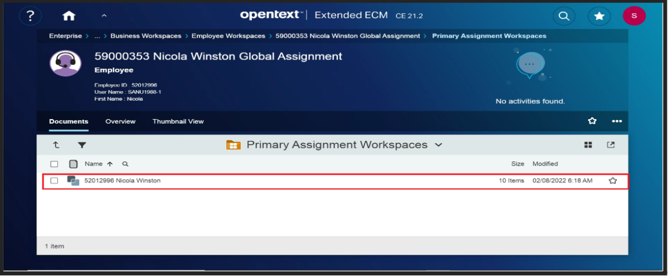This screenshot has width=668, height=276.
Task: Switch to grid view icon
Action: tap(588, 145)
